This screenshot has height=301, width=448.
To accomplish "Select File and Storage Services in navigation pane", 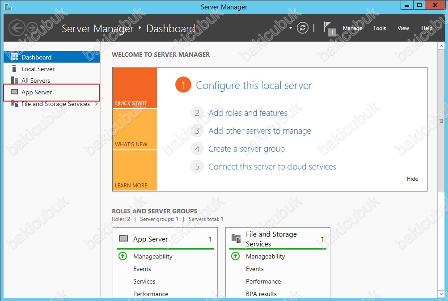I will 52,104.
